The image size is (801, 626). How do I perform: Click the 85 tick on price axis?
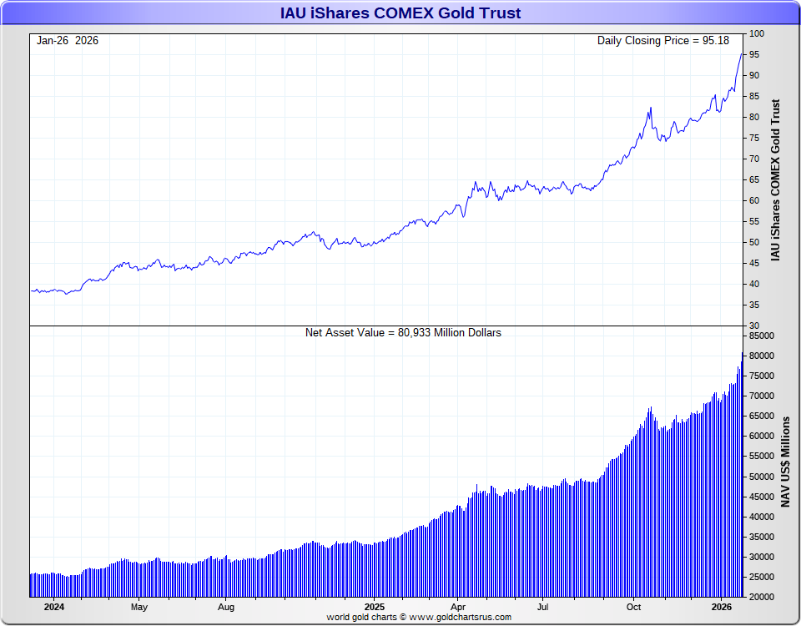[754, 97]
